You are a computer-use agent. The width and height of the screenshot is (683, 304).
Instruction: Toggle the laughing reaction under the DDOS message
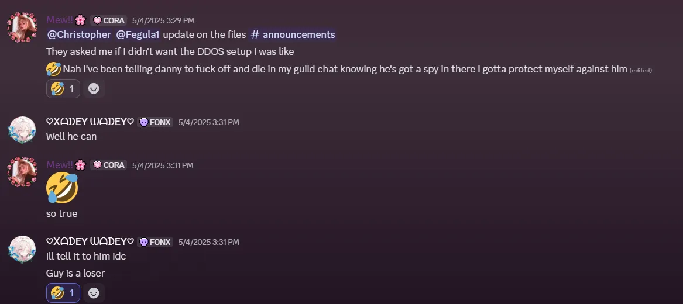coord(63,89)
